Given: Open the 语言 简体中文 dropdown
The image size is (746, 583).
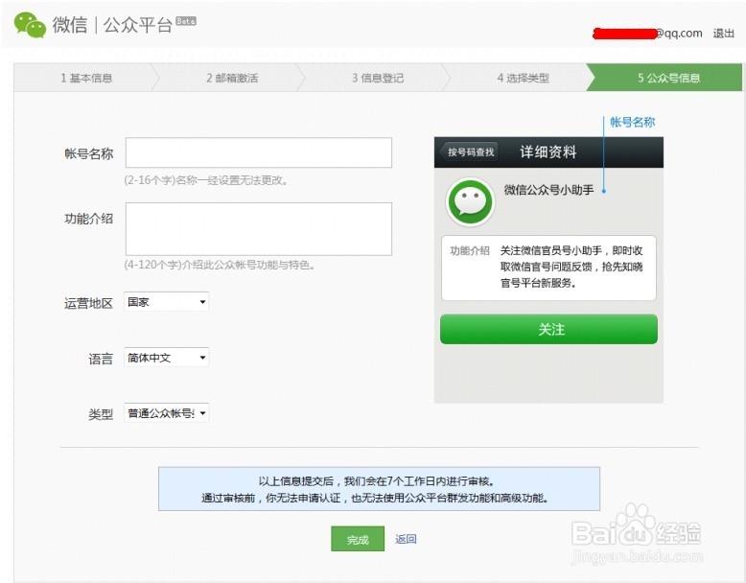Looking at the screenshot, I should click(167, 358).
